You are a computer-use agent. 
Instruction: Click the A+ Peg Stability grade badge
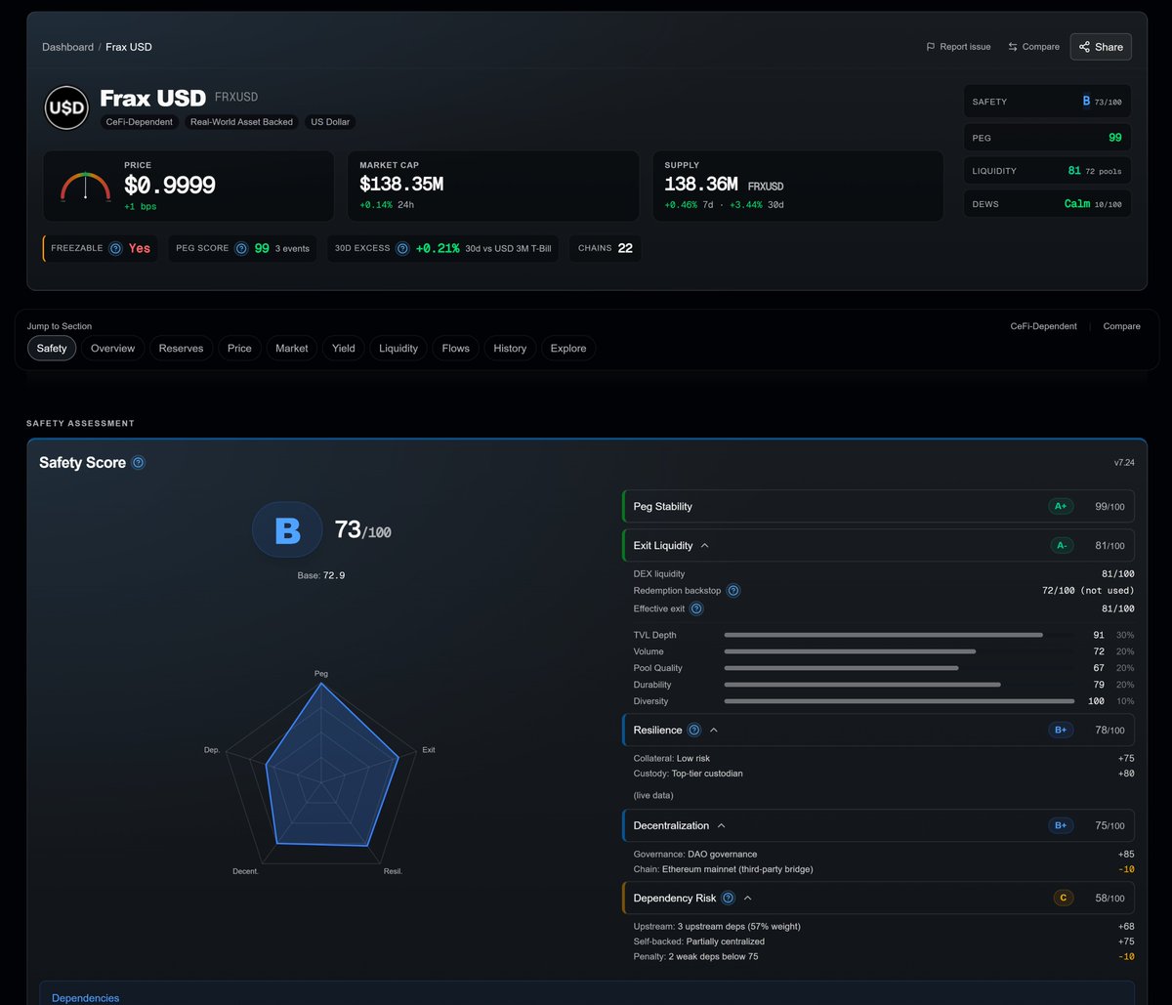(1061, 506)
